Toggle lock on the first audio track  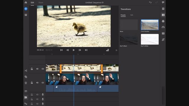pyautogui.click(x=32, y=95)
